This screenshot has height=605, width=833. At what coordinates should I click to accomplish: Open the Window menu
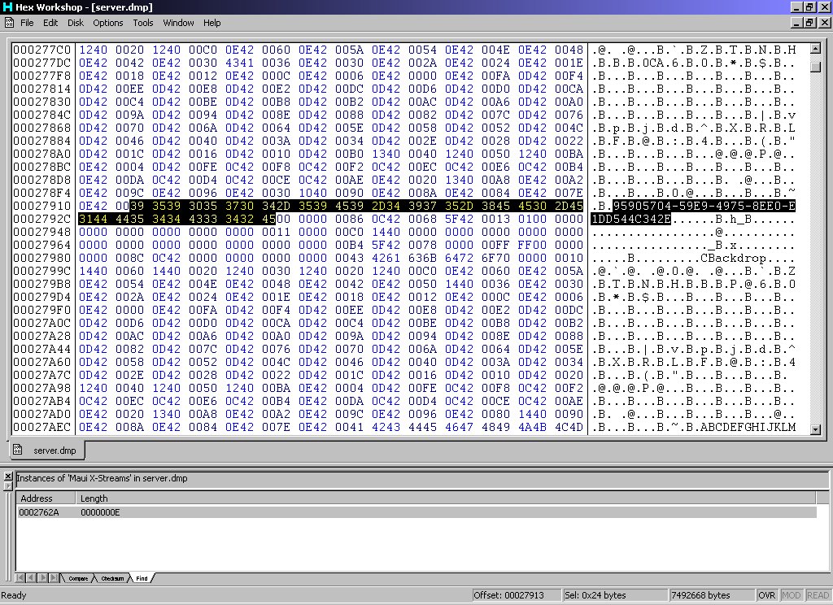tap(178, 23)
